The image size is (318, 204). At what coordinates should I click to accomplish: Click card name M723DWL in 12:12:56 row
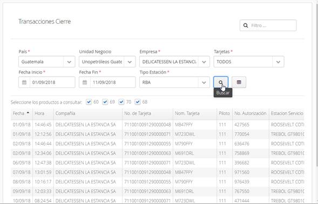tap(185, 134)
